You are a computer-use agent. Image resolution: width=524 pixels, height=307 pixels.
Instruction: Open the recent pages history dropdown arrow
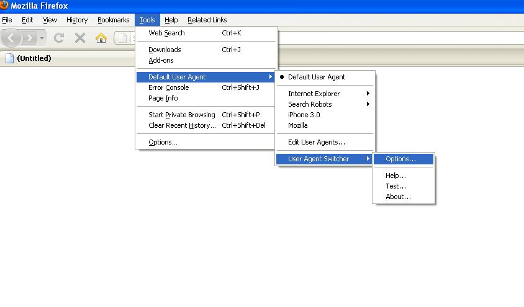tap(42, 38)
